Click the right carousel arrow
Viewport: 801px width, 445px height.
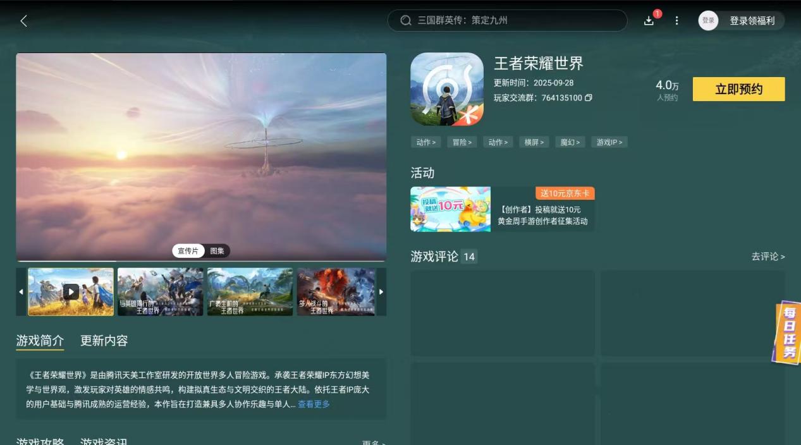[x=381, y=291]
